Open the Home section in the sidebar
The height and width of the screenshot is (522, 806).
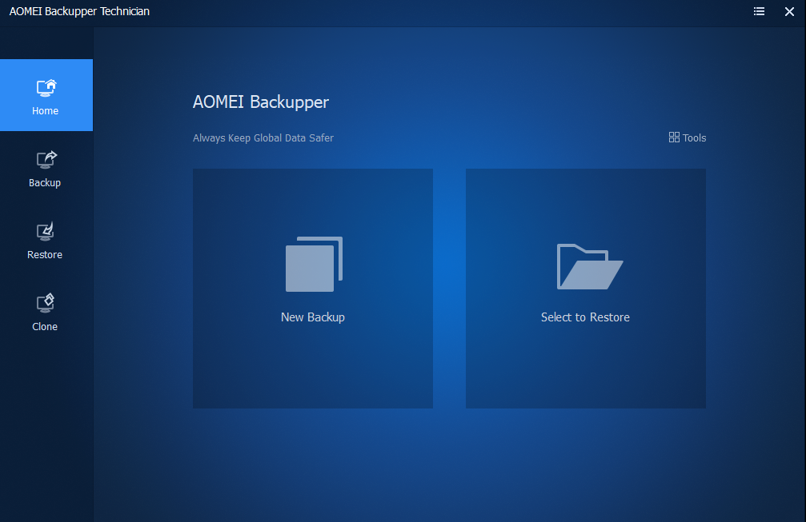tap(46, 95)
